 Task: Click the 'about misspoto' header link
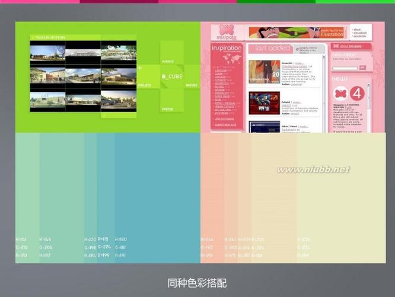pyautogui.click(x=351, y=46)
